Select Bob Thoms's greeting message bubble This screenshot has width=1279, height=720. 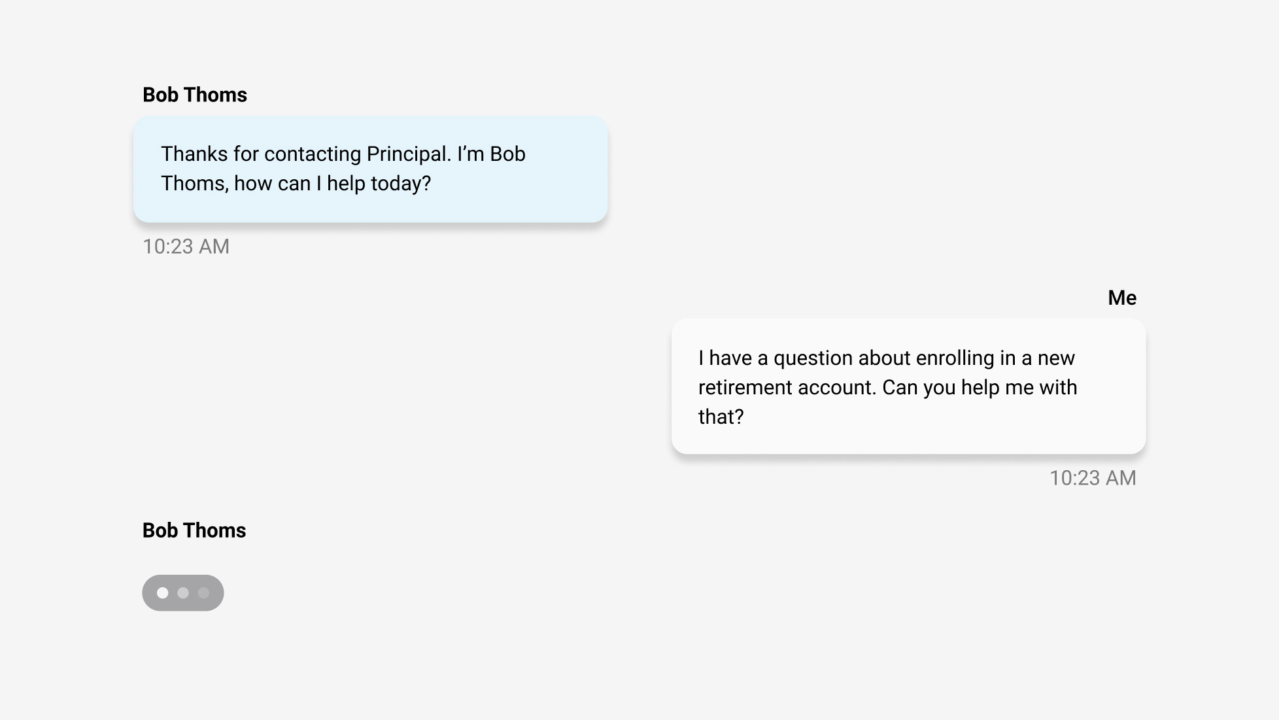[x=370, y=169]
